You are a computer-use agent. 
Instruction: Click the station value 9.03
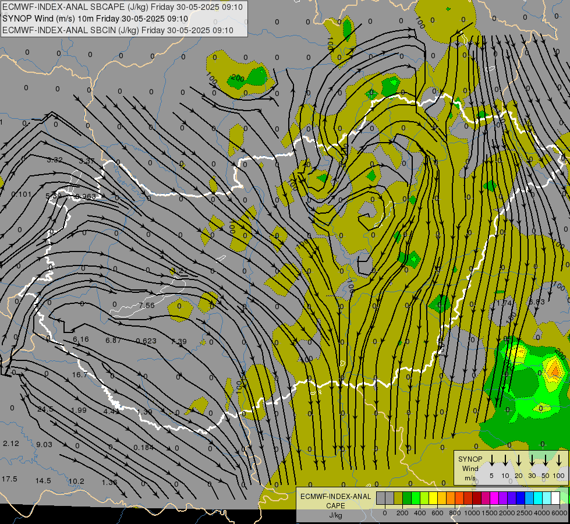[44, 445]
